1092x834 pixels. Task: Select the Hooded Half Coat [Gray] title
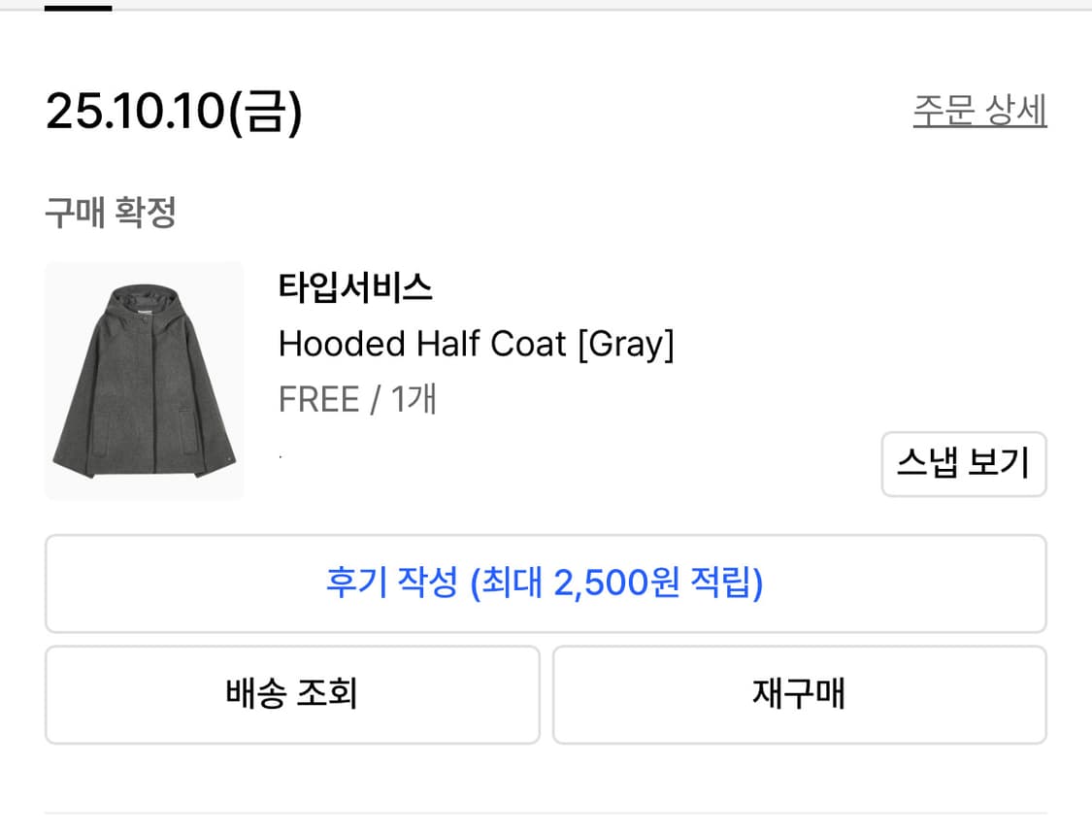pyautogui.click(x=476, y=344)
